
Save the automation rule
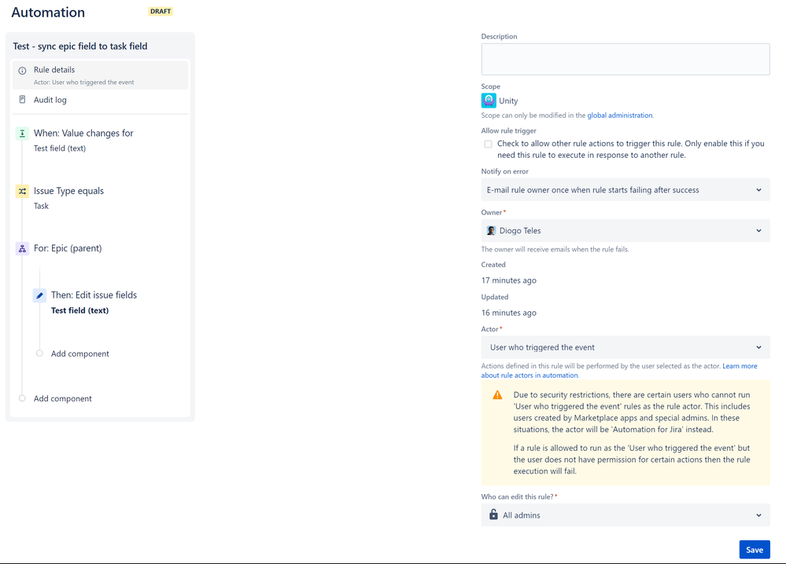tap(754, 549)
